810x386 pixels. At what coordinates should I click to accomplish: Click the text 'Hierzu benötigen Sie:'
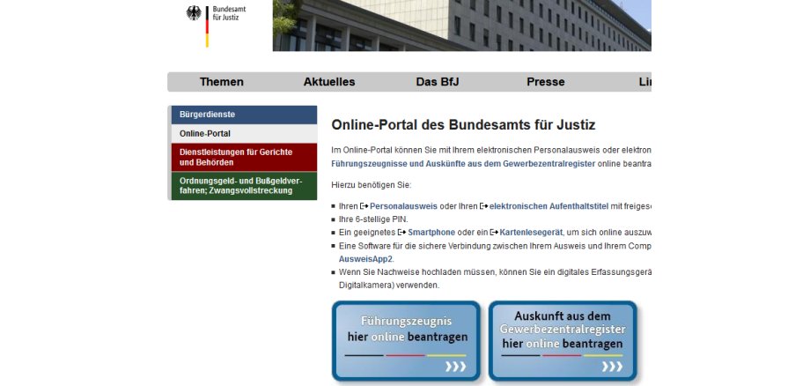(372, 185)
